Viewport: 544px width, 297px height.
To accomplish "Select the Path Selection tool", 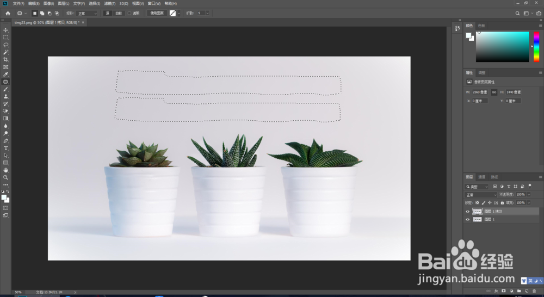I will (5, 156).
